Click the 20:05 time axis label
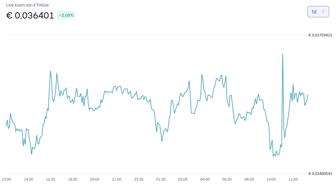The width and height of the screenshot is (336, 186). [94, 179]
